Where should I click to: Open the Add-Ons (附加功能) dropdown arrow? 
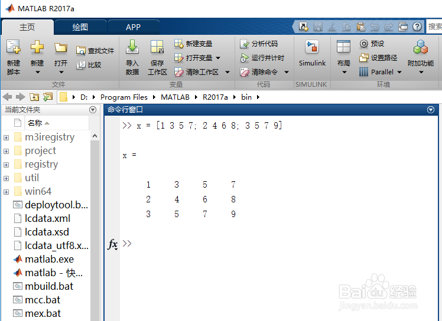click(421, 73)
